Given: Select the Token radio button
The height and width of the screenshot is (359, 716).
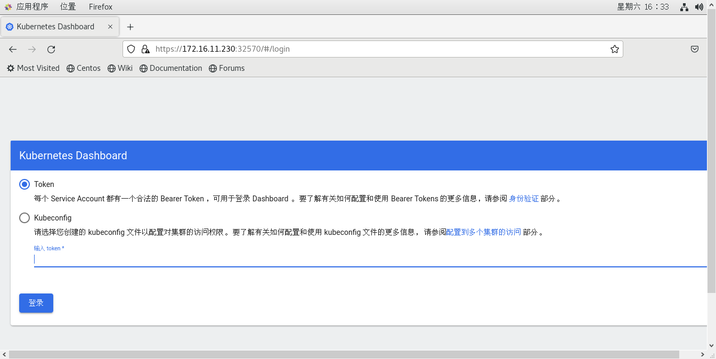Looking at the screenshot, I should (25, 184).
